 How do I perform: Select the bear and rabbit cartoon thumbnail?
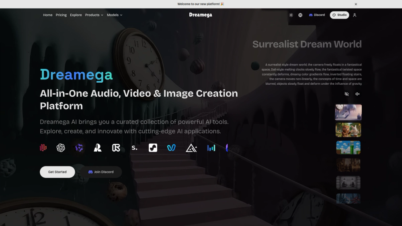click(x=348, y=130)
